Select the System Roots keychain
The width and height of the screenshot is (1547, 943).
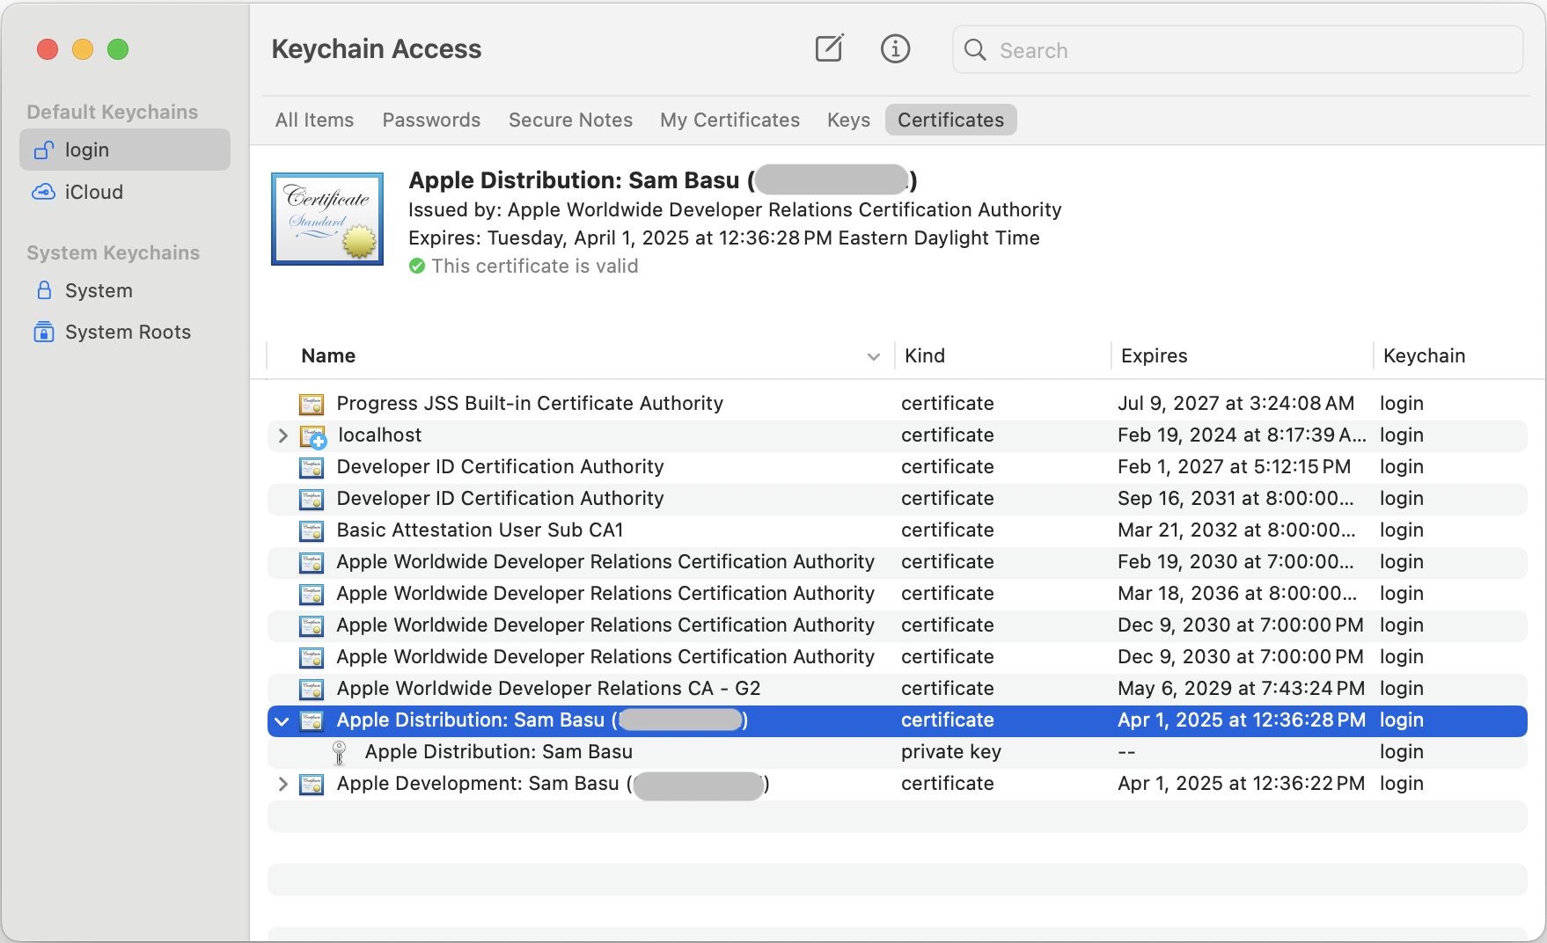tap(125, 332)
